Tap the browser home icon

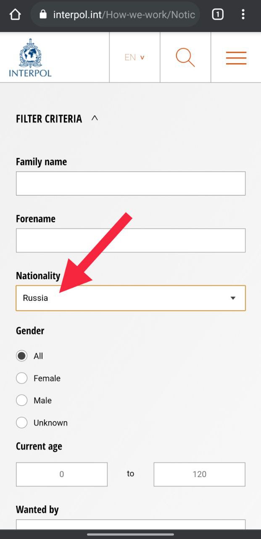click(x=15, y=15)
